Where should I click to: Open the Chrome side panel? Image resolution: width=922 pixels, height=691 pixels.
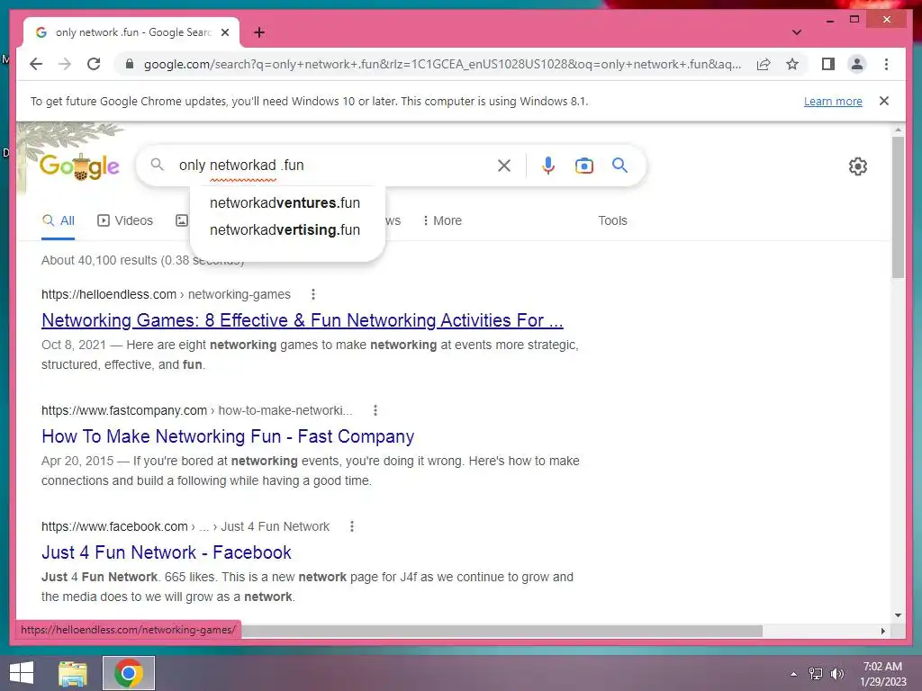(828, 64)
